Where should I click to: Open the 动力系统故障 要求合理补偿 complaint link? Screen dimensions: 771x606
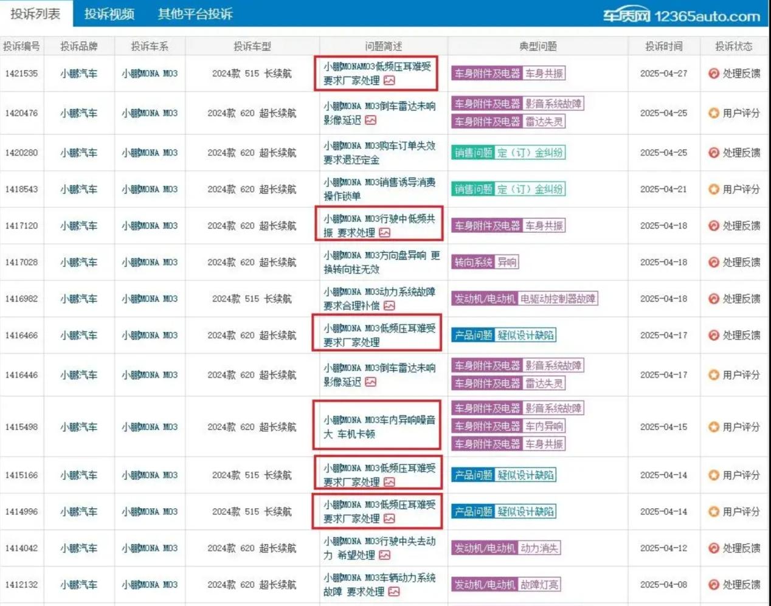[x=379, y=298]
